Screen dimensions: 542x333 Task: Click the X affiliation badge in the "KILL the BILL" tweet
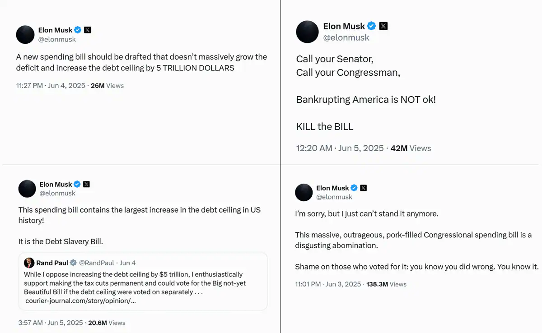[x=383, y=26]
